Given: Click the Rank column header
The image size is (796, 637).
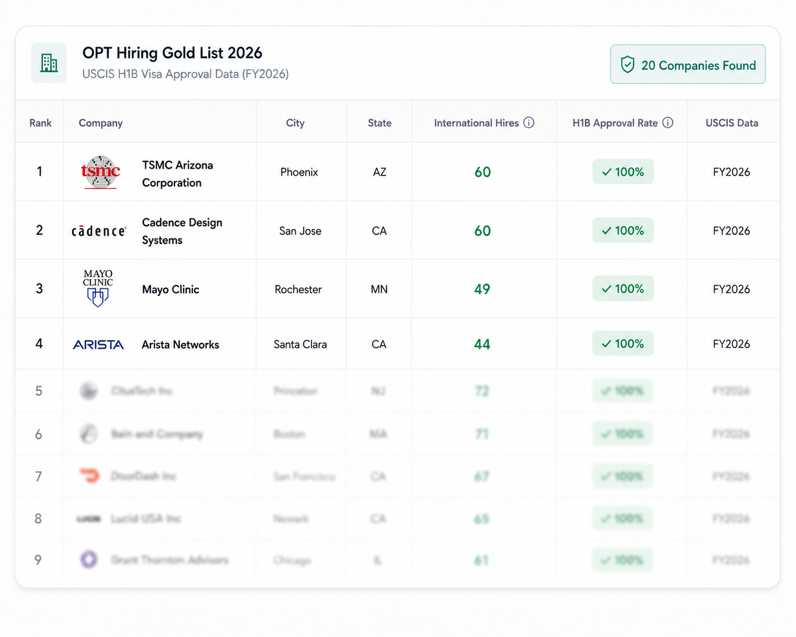Looking at the screenshot, I should (40, 123).
